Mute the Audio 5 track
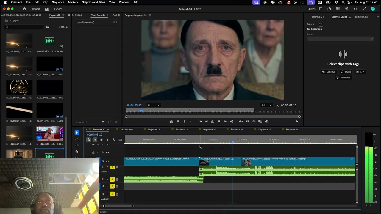Screen dimensions: 381x214 tap(107, 194)
